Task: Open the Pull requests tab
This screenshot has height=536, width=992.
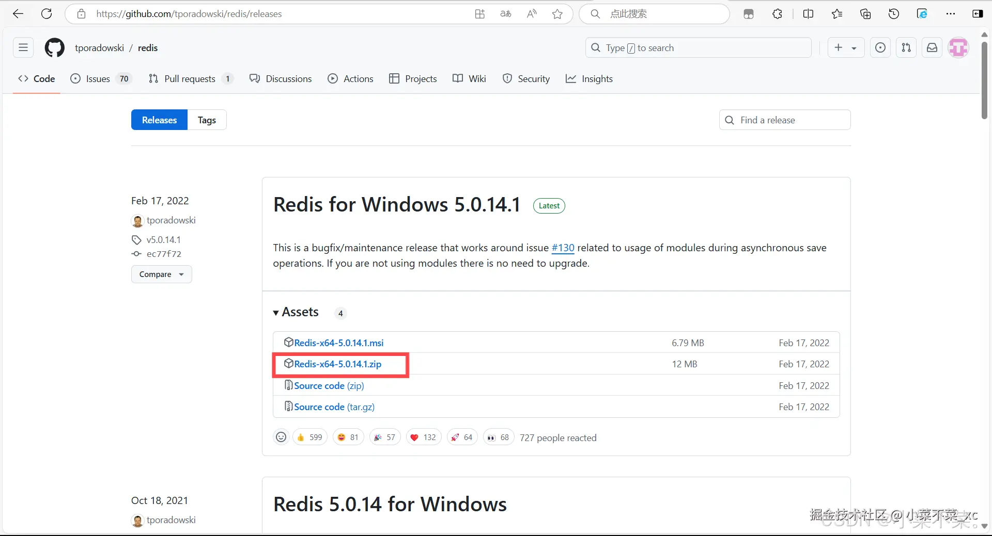Action: click(x=191, y=78)
